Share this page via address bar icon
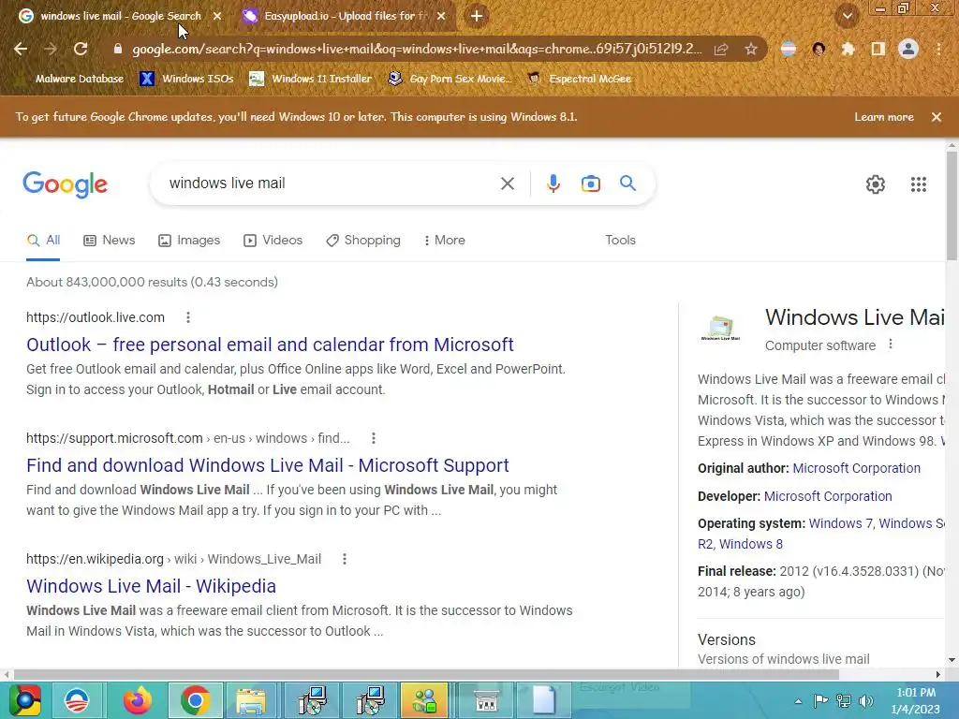This screenshot has height=719, width=959. pyautogui.click(x=721, y=49)
